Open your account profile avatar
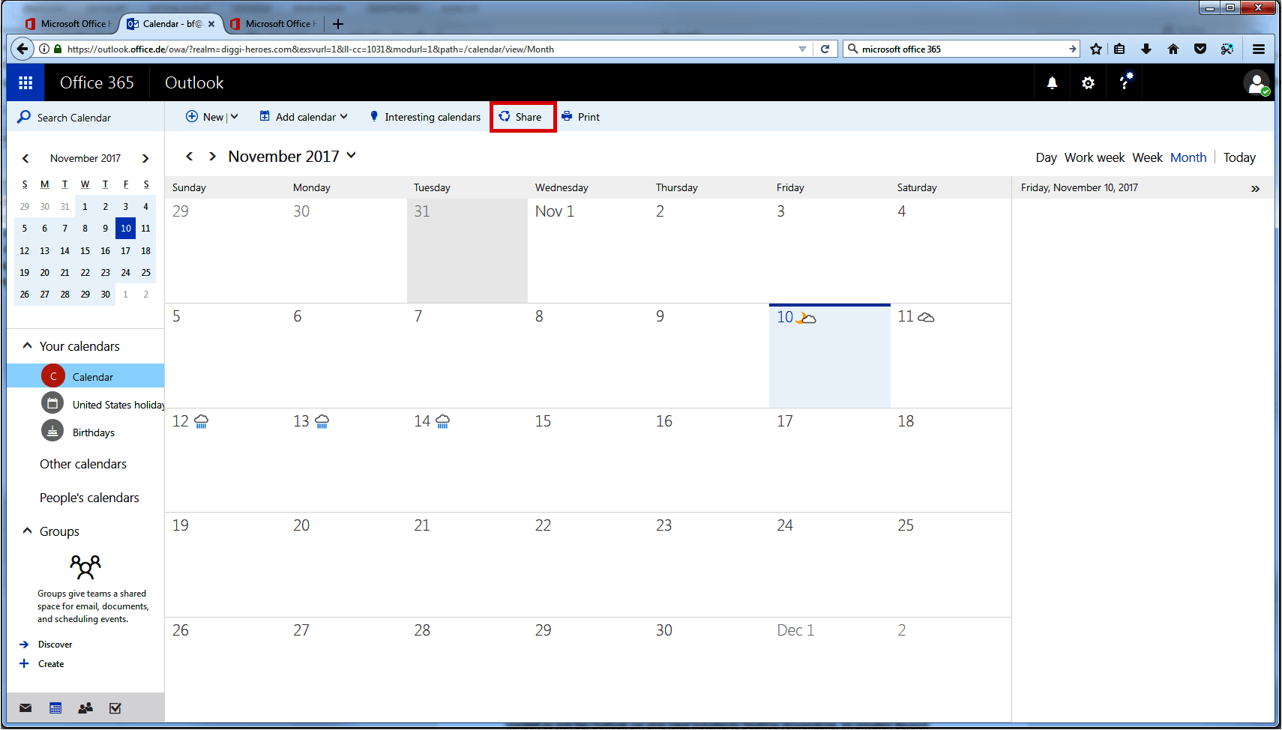Screen dimensions: 1282x730 click(1257, 82)
